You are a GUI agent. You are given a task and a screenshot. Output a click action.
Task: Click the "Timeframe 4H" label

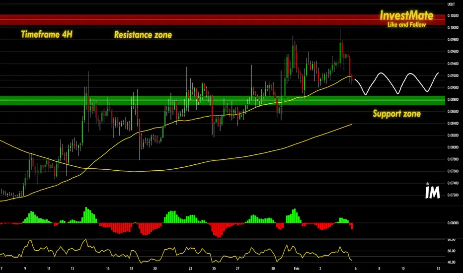click(x=47, y=35)
